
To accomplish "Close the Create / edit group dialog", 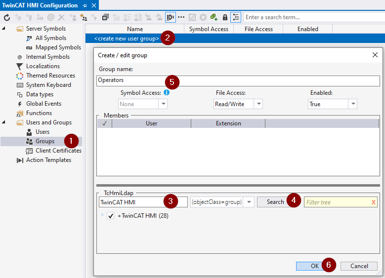I will tap(375, 55).
